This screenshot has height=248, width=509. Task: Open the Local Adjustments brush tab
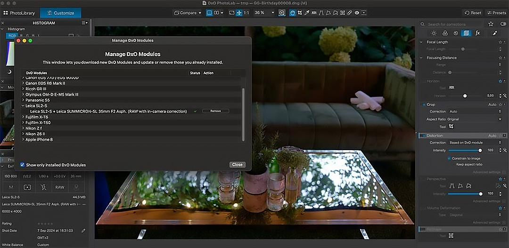tap(494, 33)
